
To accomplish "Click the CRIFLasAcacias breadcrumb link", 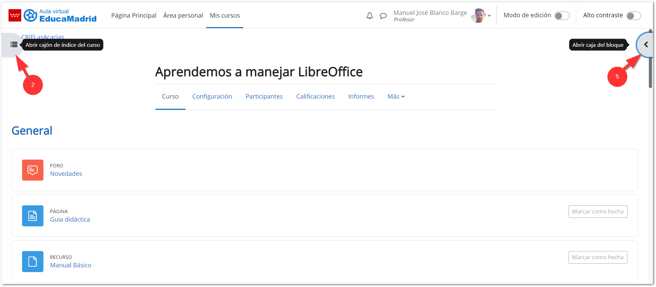I will click(x=43, y=37).
